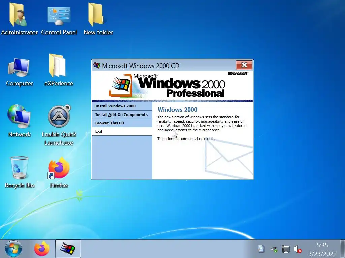Choose Install Windows 2000
This screenshot has height=258, width=345.
122,106
